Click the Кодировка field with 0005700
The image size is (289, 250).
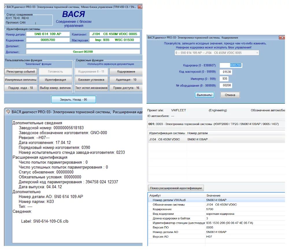231,65
